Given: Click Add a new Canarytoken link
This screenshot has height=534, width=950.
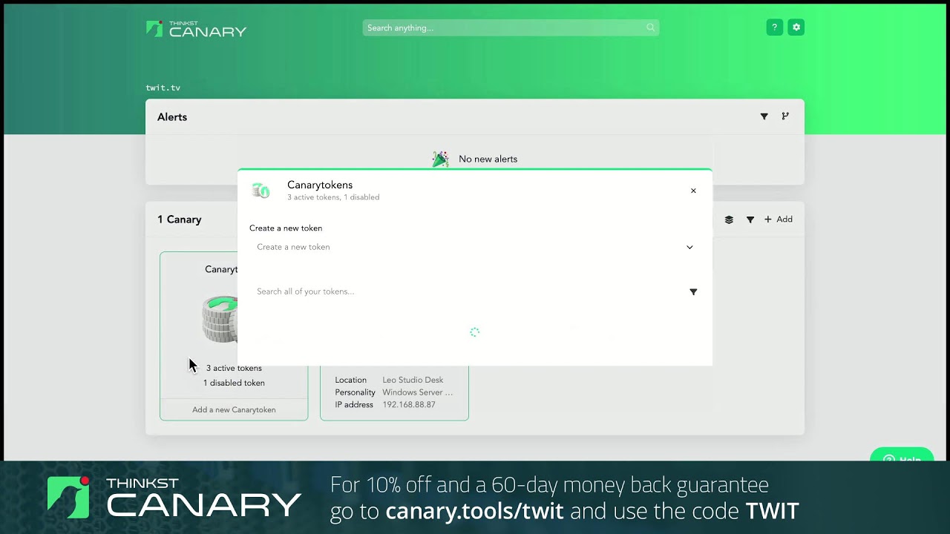Looking at the screenshot, I should [234, 409].
